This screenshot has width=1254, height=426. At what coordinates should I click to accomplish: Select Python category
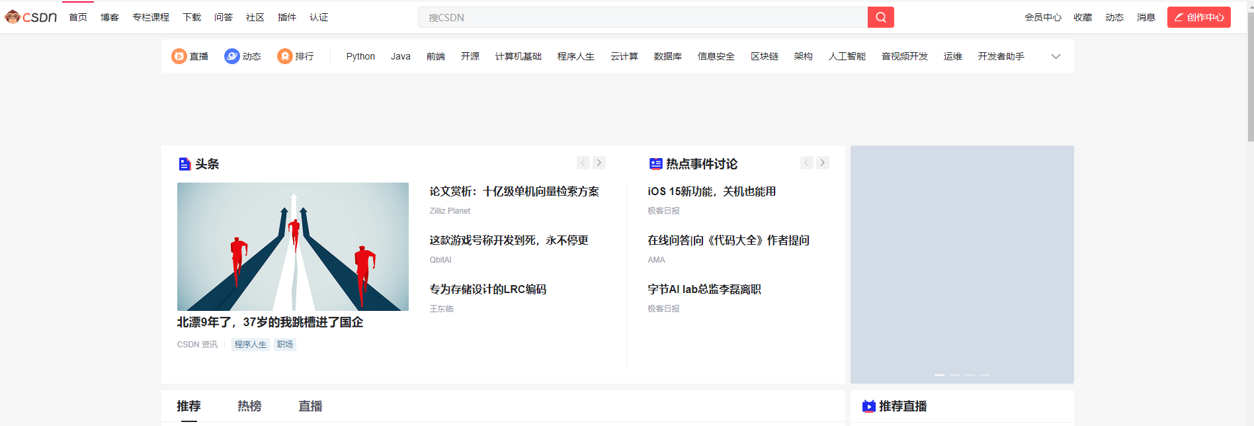pyautogui.click(x=360, y=56)
